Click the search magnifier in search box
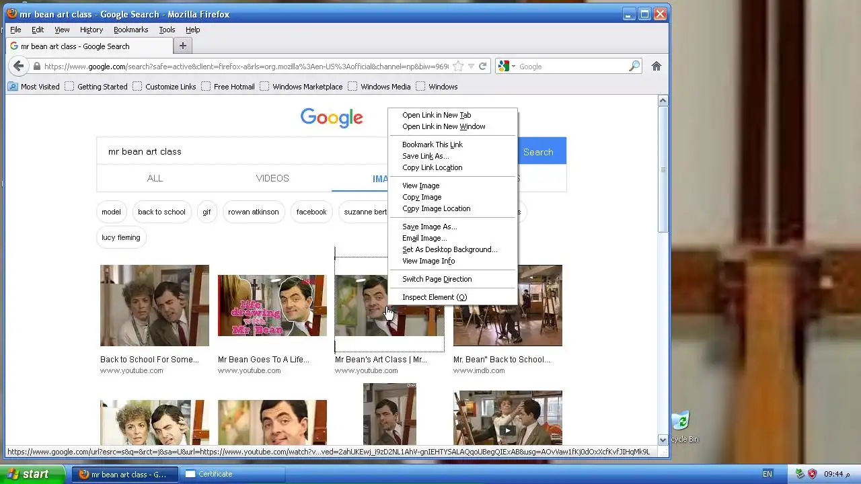The height and width of the screenshot is (484, 861). (x=634, y=66)
